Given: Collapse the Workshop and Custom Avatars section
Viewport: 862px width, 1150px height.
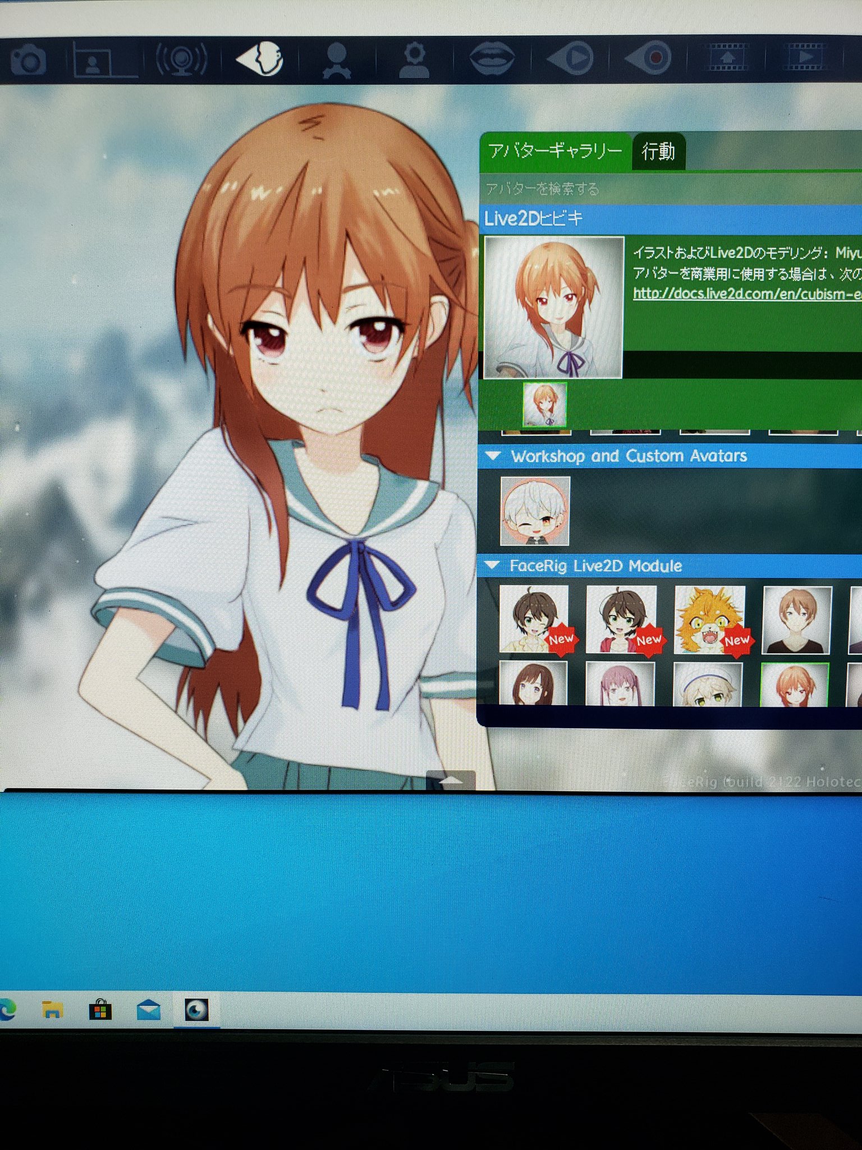Looking at the screenshot, I should (x=494, y=456).
